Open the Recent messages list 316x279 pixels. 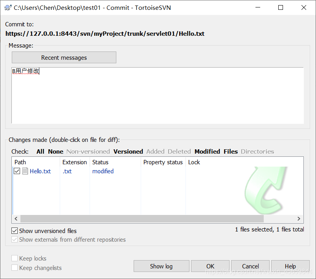tap(64, 57)
